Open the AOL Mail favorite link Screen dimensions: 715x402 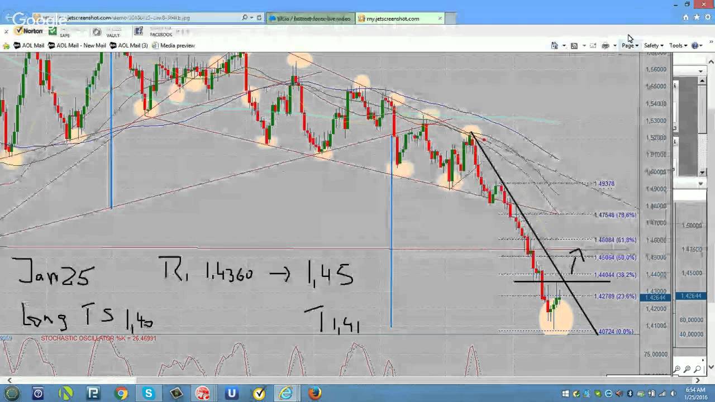coord(29,46)
